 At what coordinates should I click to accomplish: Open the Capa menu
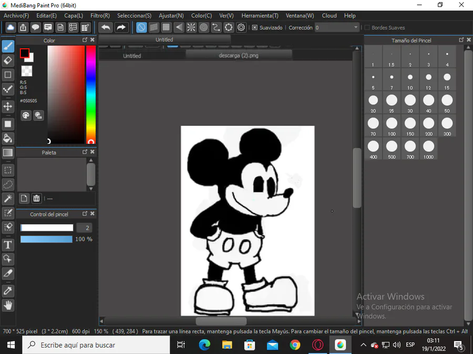74,16
